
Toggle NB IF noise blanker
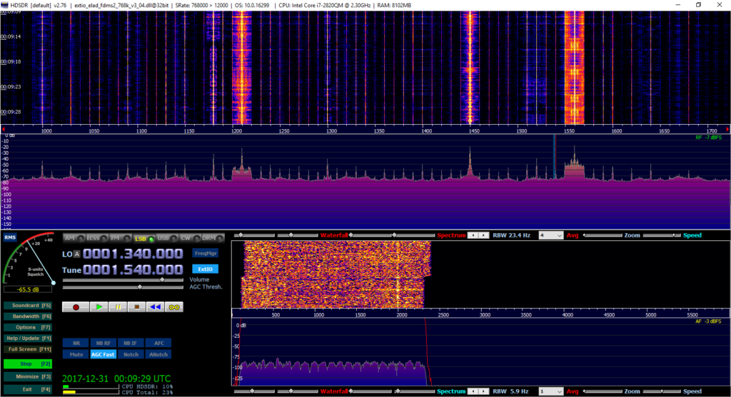click(x=131, y=343)
